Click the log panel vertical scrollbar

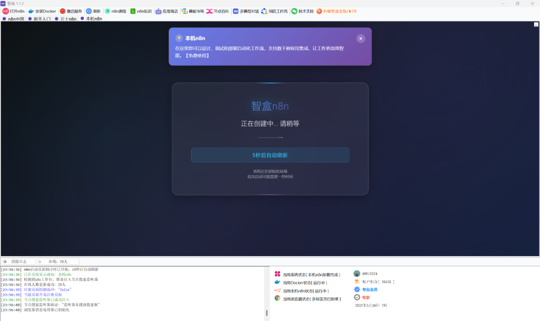point(266,313)
